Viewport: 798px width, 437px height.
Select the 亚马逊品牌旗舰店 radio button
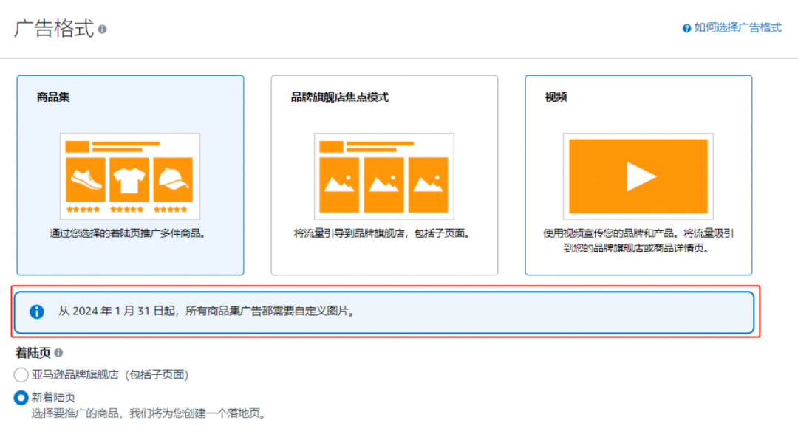(x=21, y=375)
